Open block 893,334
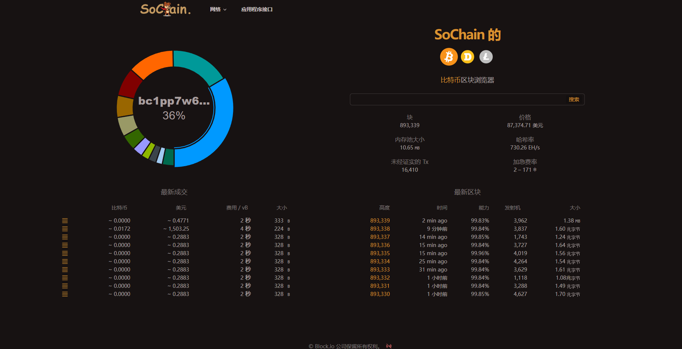682x349 pixels. (x=380, y=261)
